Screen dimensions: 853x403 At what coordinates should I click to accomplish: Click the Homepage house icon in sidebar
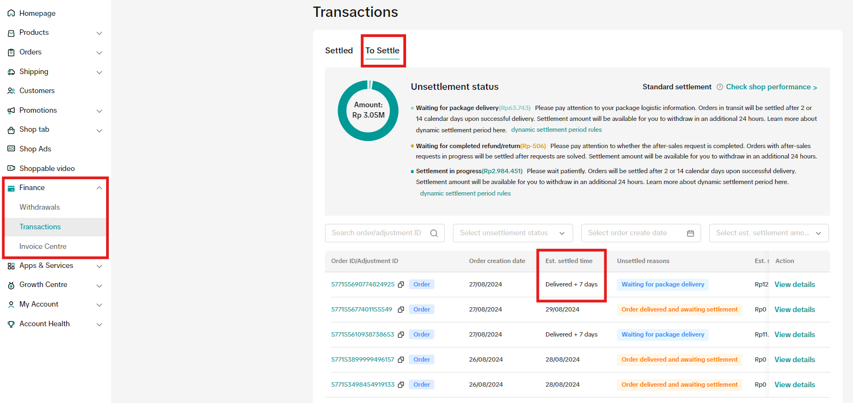tap(11, 13)
